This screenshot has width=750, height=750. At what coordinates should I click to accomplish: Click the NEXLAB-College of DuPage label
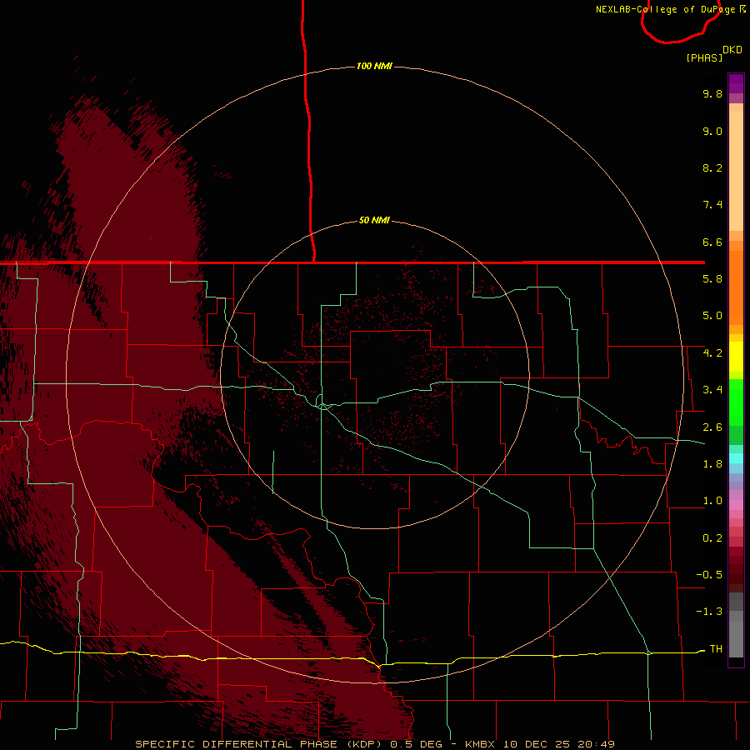pos(667,9)
